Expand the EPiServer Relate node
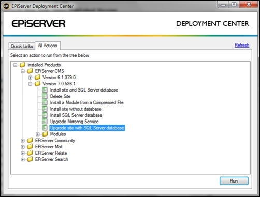The width and height of the screenshot is (260, 197). coord(23,153)
